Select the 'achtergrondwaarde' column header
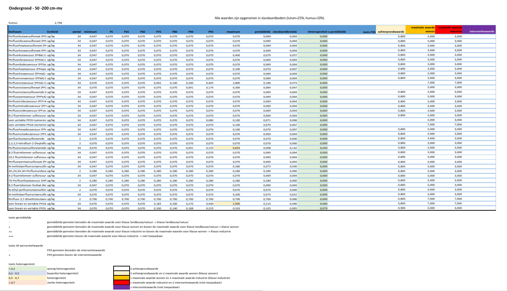The width and height of the screenshot is (507, 291). pos(391,32)
